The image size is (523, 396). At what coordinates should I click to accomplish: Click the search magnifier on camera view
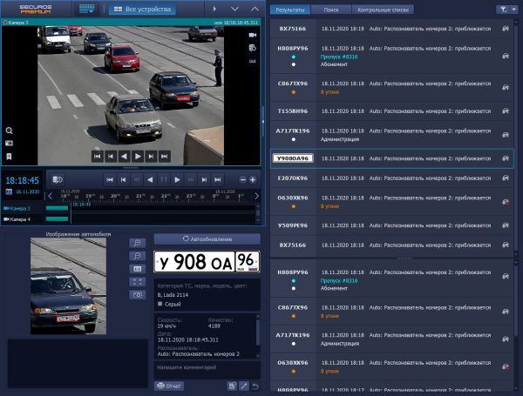click(x=9, y=131)
